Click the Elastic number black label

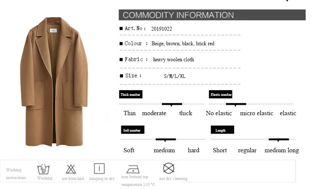pos(221,94)
